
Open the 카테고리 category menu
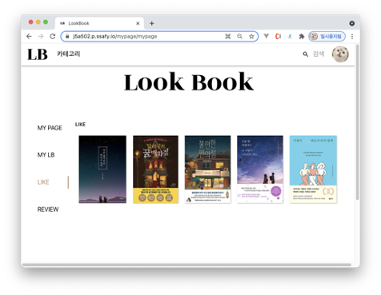click(x=69, y=54)
